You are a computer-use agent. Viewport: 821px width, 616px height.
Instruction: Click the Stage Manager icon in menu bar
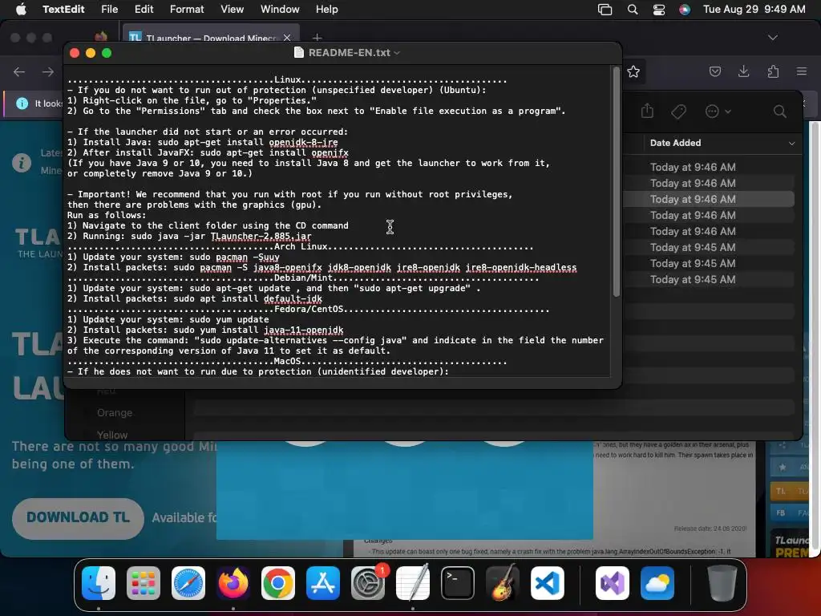(x=605, y=10)
